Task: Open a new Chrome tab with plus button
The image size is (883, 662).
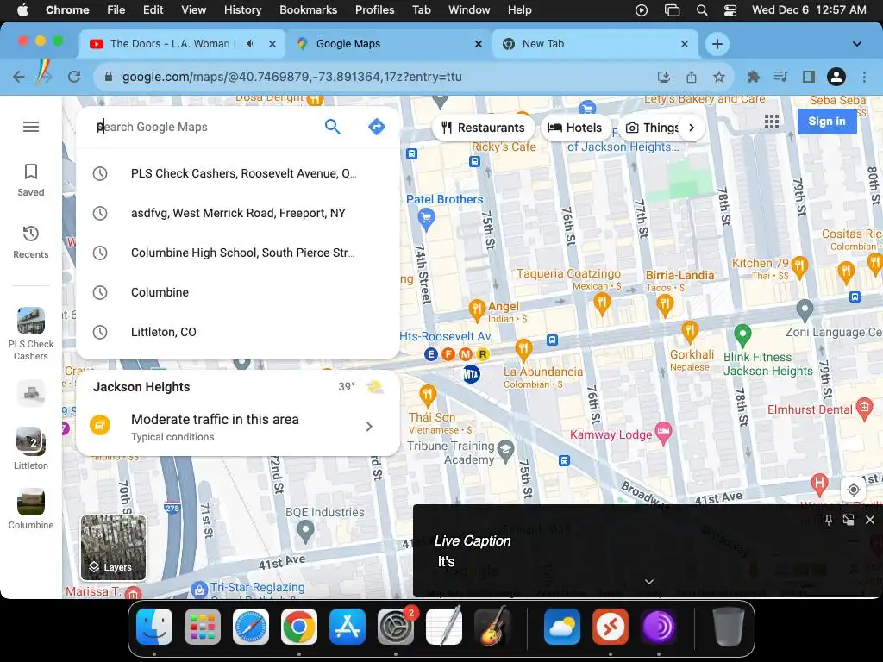Action: [717, 44]
